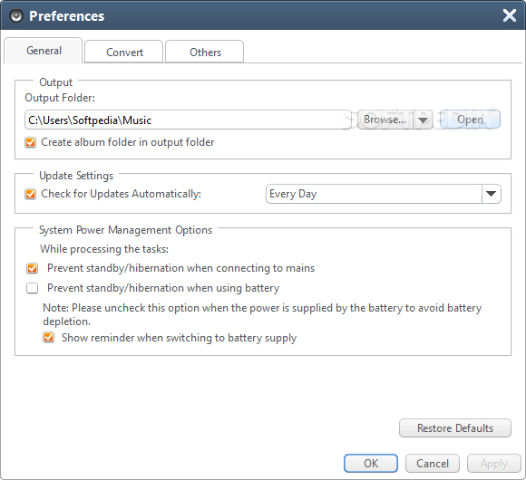The width and height of the screenshot is (526, 480).
Task: Switch to the Convert tab
Action: coord(124,52)
